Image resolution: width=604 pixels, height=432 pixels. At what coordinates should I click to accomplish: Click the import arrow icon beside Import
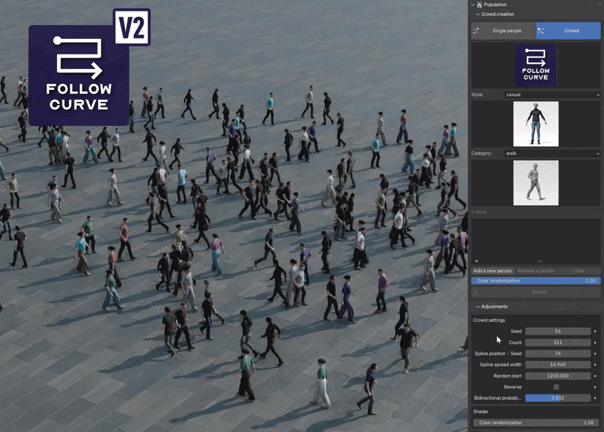point(475,292)
